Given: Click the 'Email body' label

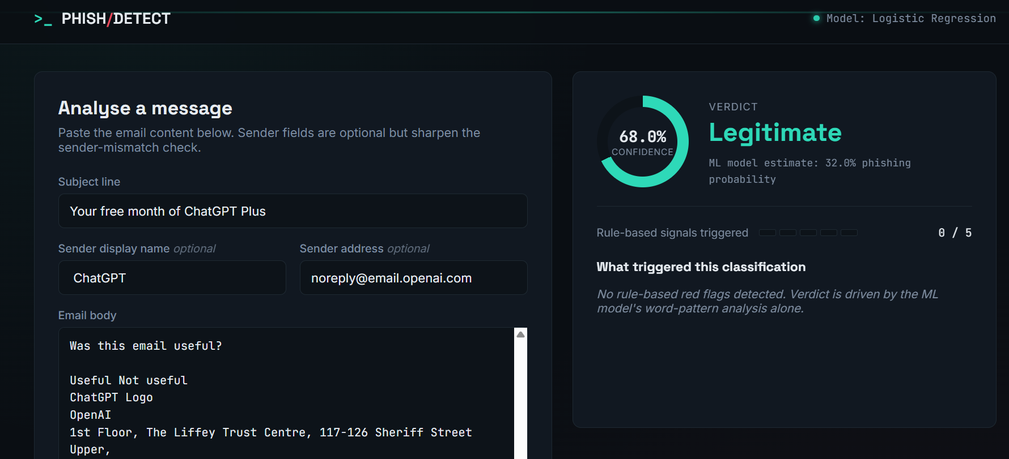Looking at the screenshot, I should click(87, 315).
